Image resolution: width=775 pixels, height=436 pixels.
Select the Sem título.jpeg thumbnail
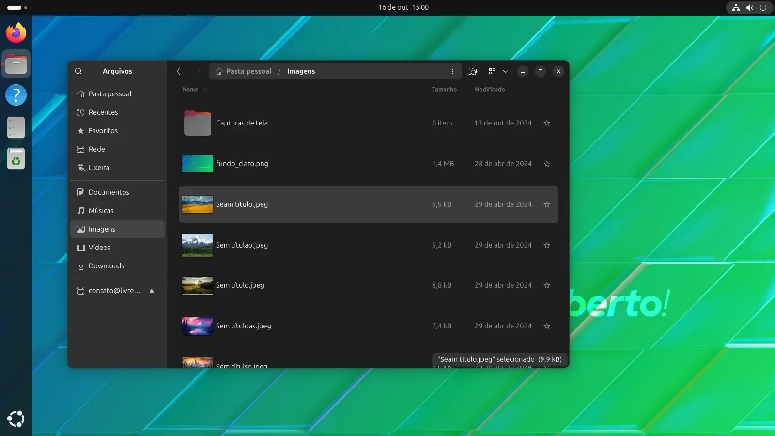tap(197, 285)
